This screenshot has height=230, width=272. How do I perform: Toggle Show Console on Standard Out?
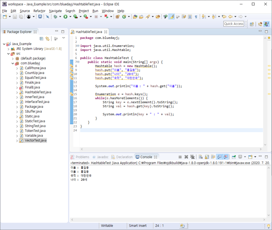[220, 157]
